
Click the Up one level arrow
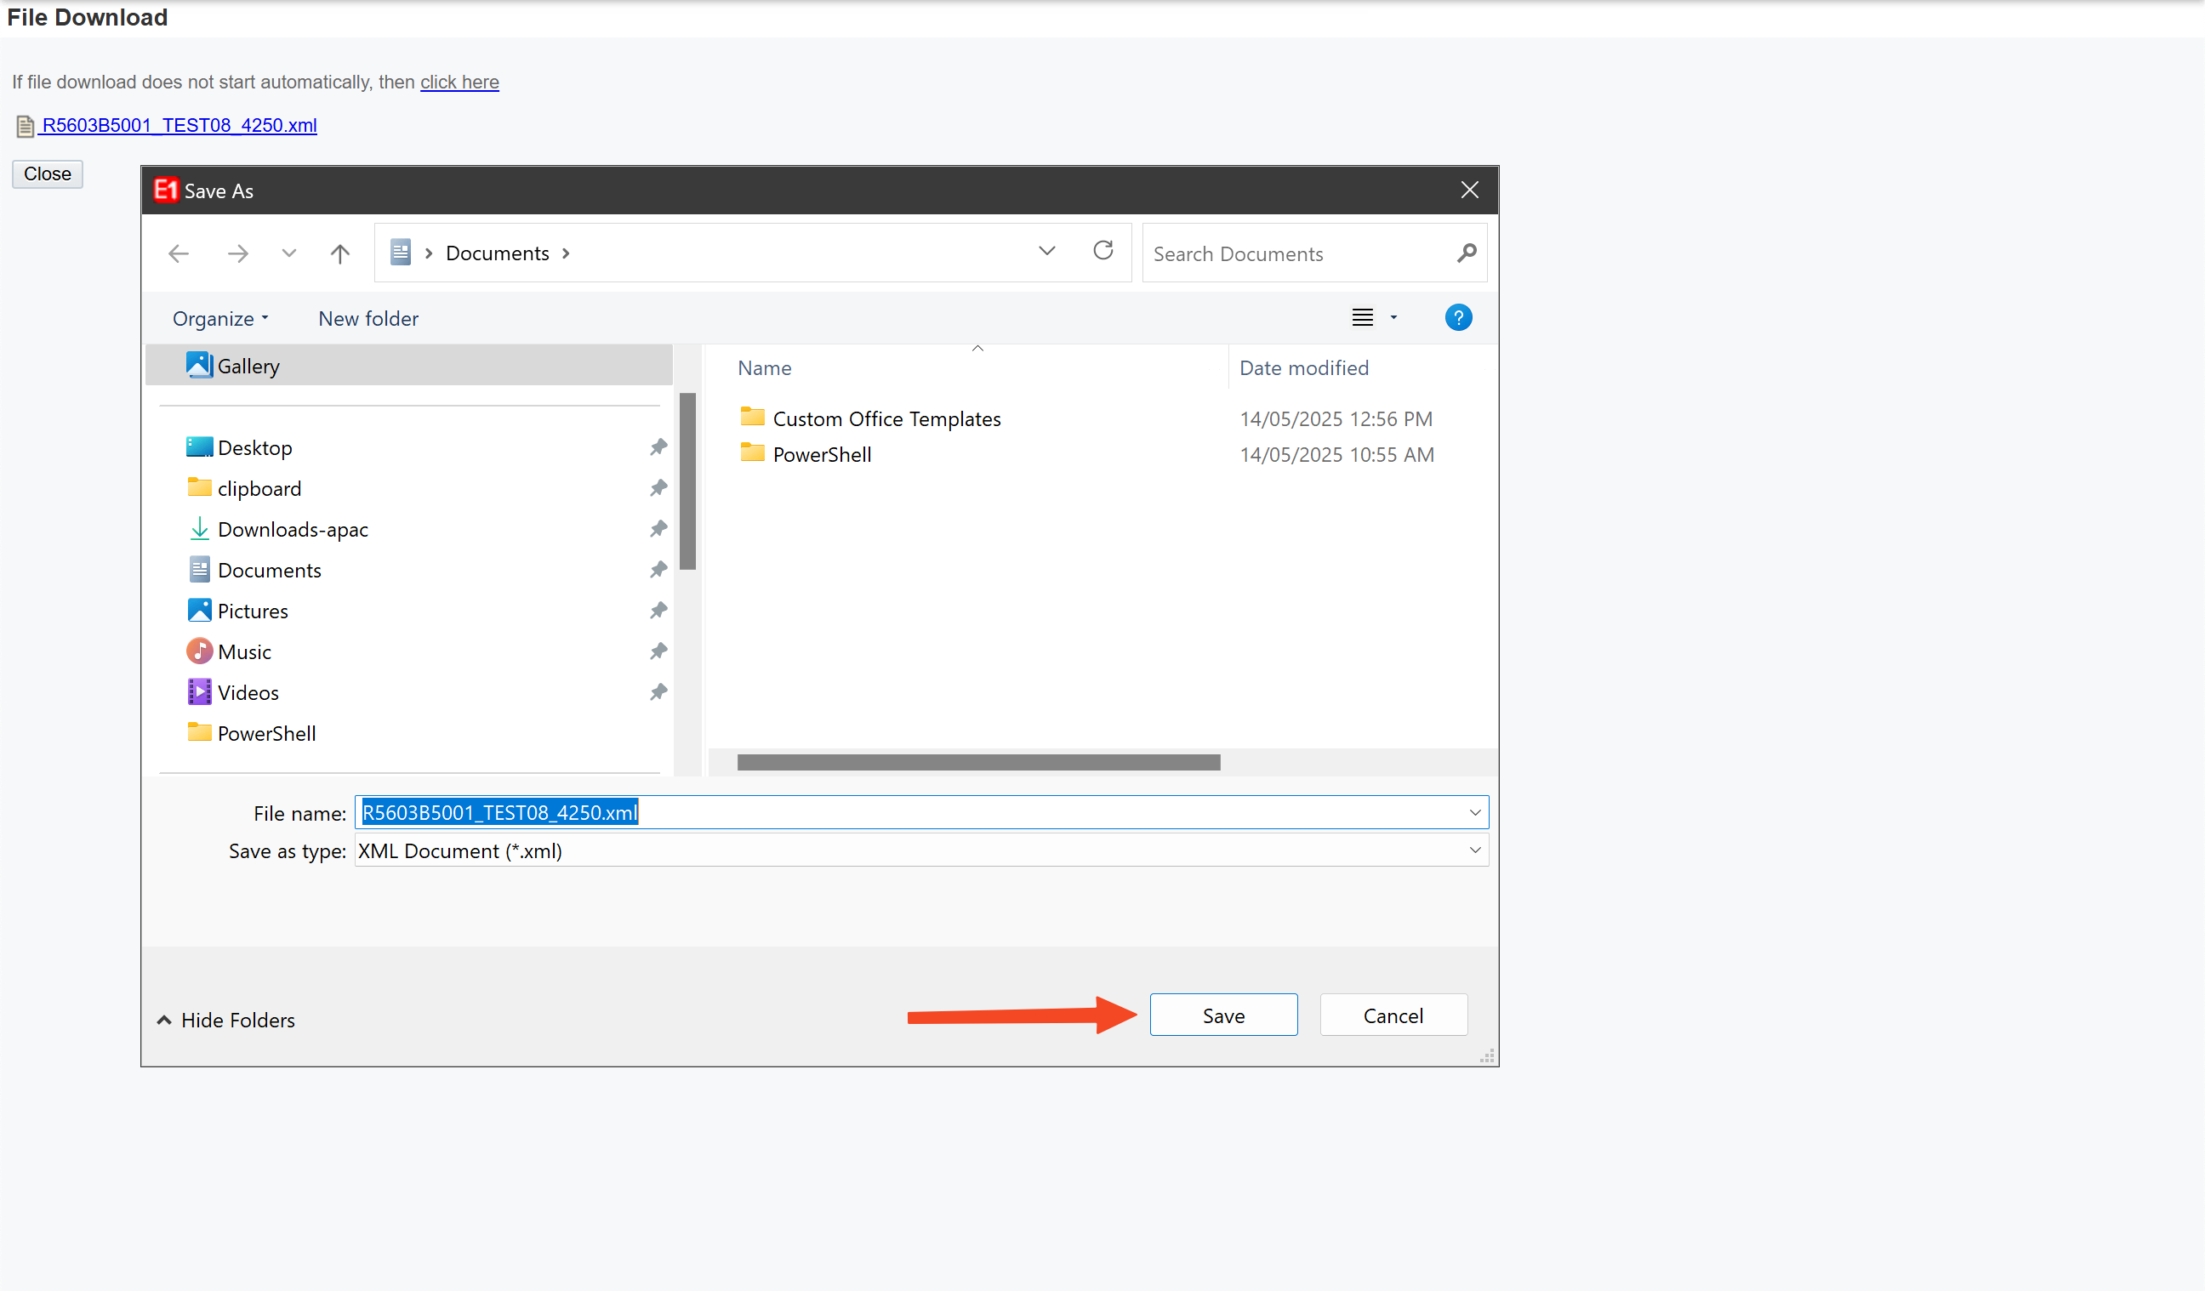tap(339, 253)
